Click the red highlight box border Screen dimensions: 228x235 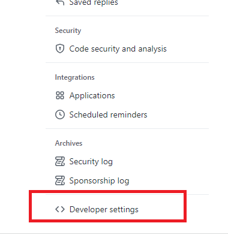107,192
